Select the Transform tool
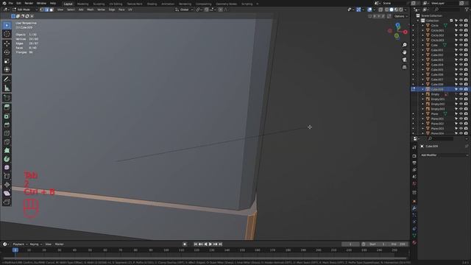The width and height of the screenshot is (471, 265). (7, 70)
